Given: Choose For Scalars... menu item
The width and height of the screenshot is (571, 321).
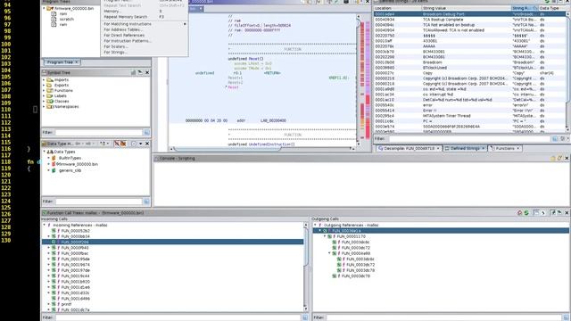Looking at the screenshot, I should (144, 46).
